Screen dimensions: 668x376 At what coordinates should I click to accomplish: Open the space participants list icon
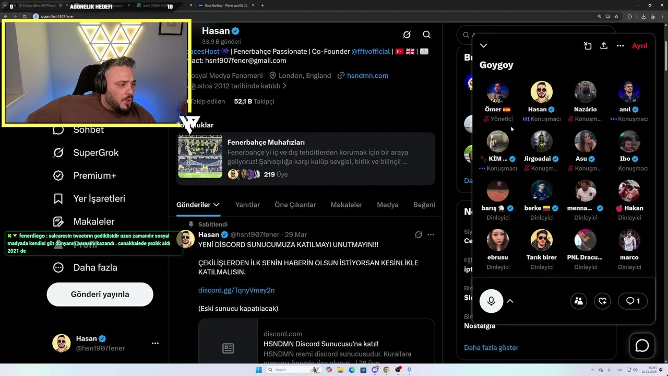[x=578, y=301]
